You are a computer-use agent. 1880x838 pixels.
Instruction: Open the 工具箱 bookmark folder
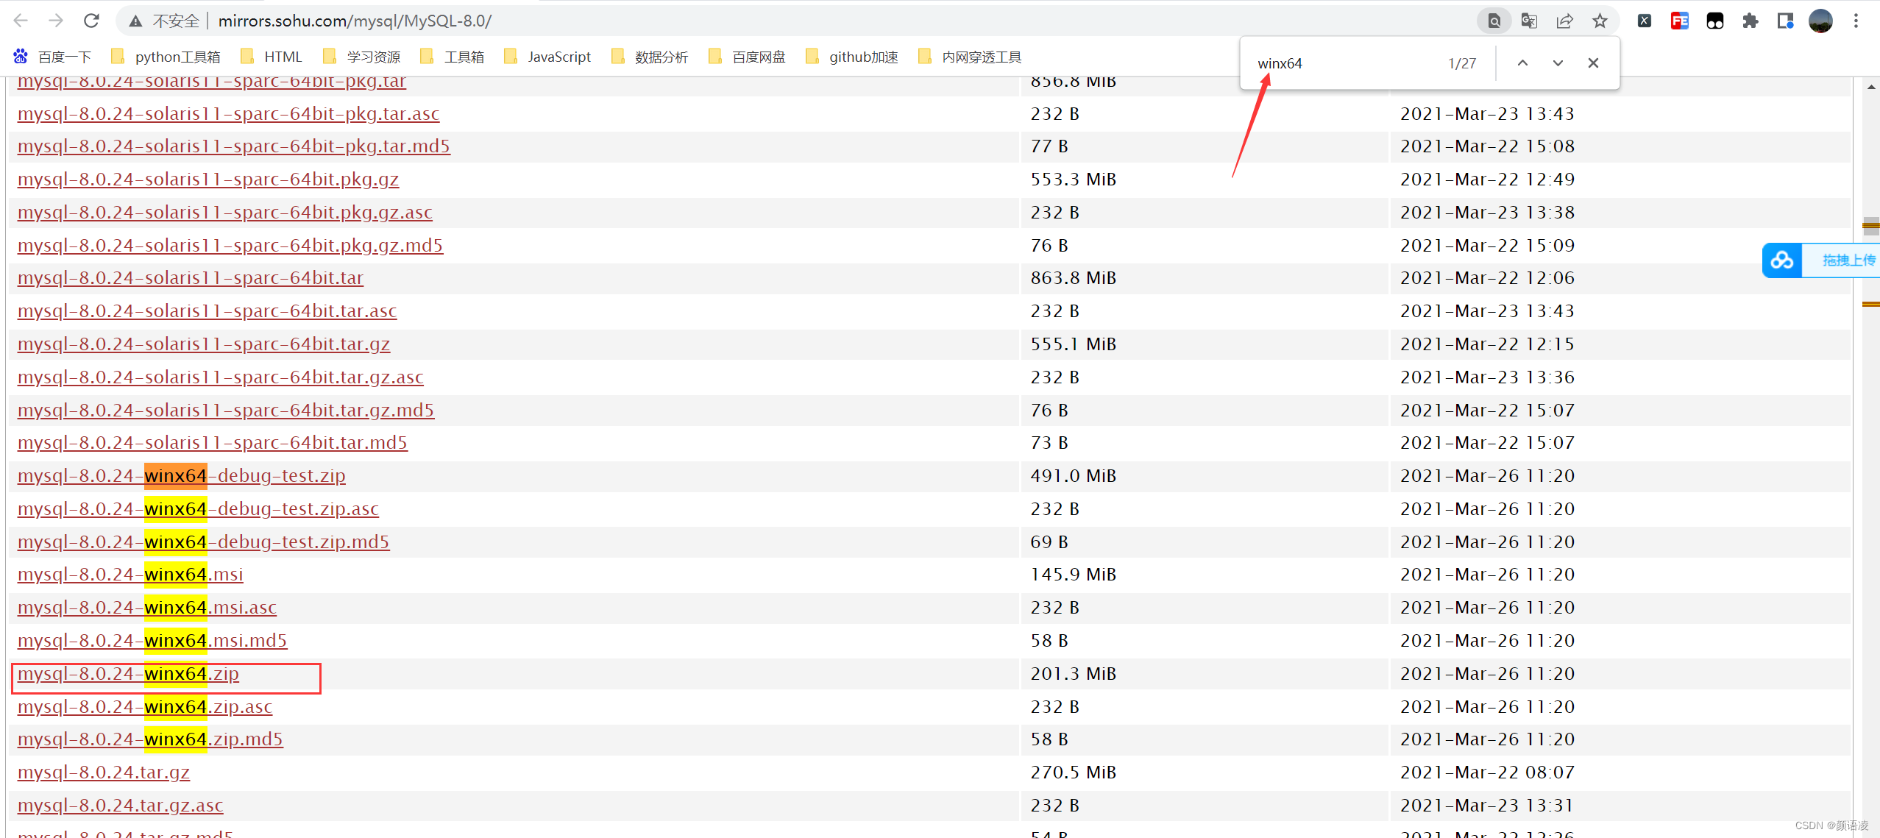pos(452,57)
